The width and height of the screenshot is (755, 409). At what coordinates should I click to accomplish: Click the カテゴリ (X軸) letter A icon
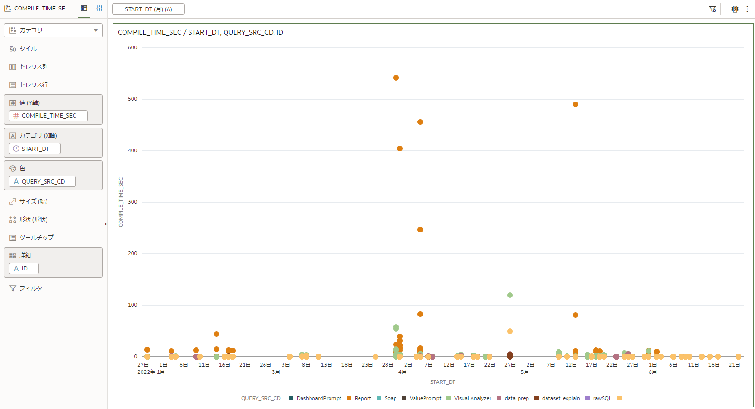(x=13, y=136)
